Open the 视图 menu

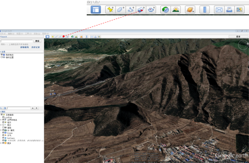[x=20, y=34]
